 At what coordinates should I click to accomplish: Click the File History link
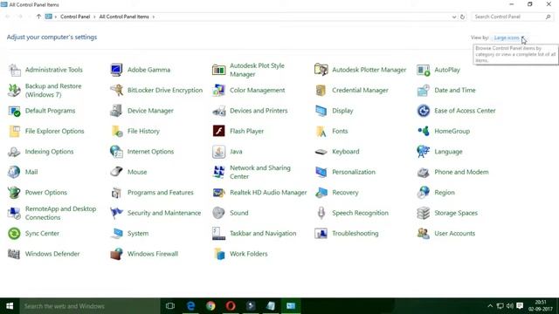[x=143, y=131]
